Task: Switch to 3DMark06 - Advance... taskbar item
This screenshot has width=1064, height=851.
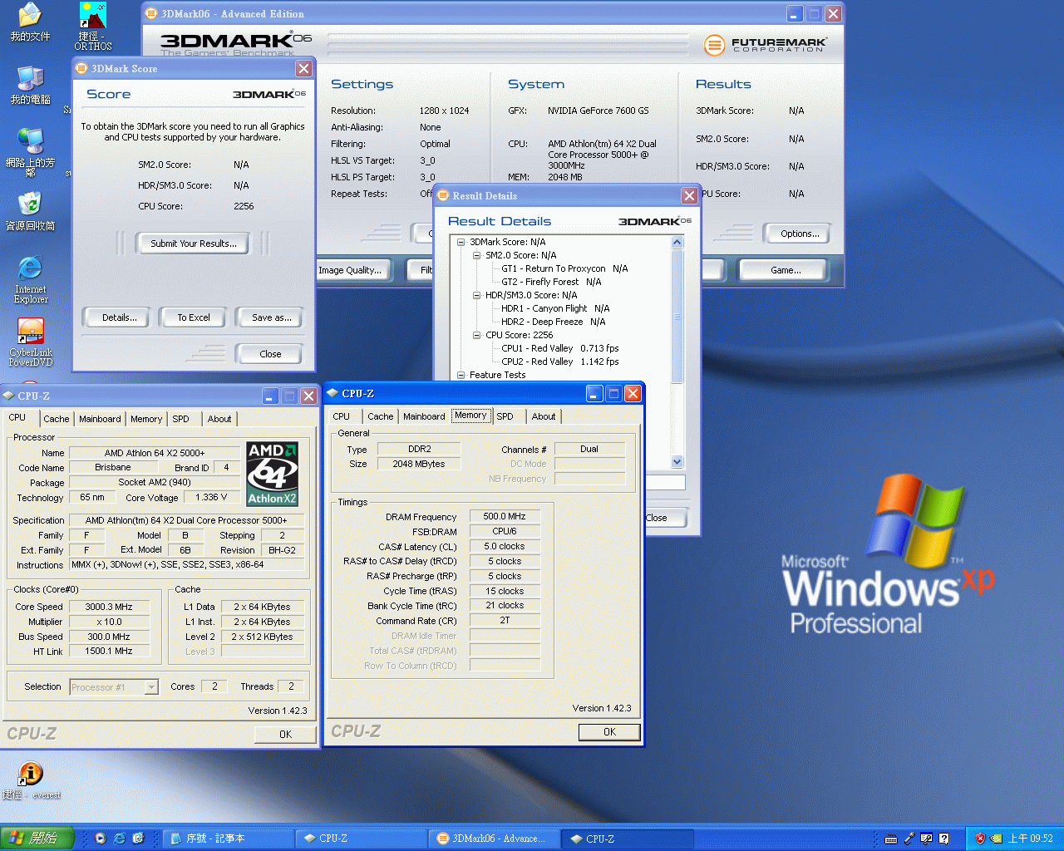Action: click(x=495, y=839)
